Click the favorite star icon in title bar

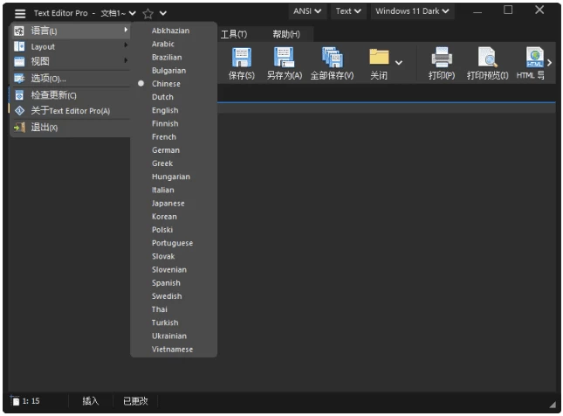(x=148, y=13)
